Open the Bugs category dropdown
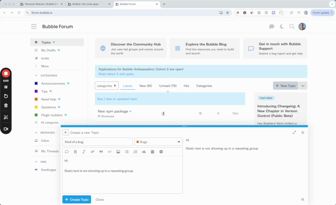Screen dimensions: 336x205 [x=158, y=142]
